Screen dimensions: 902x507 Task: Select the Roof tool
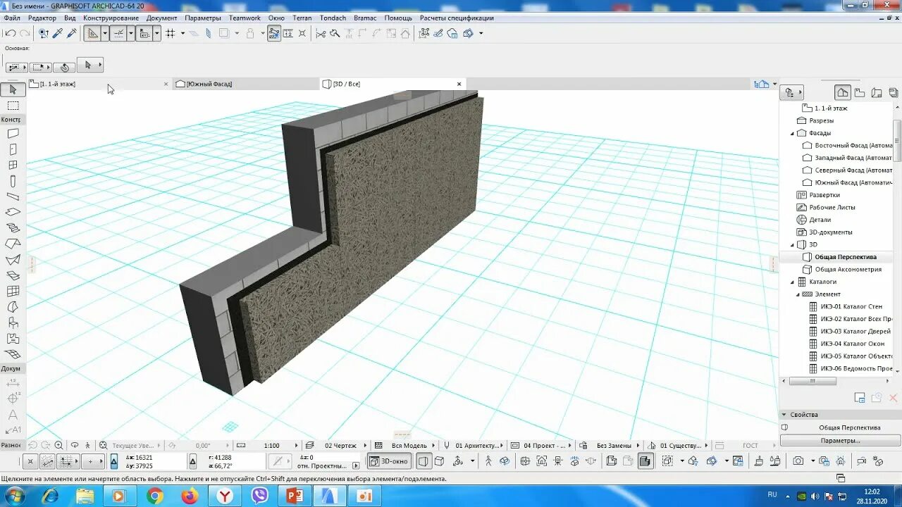[13, 244]
